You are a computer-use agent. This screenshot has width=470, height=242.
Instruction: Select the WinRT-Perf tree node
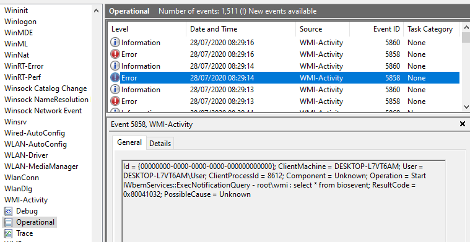click(22, 77)
